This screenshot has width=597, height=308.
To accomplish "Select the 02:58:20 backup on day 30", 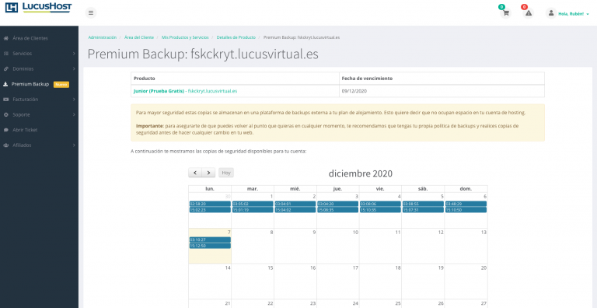I will coord(210,204).
